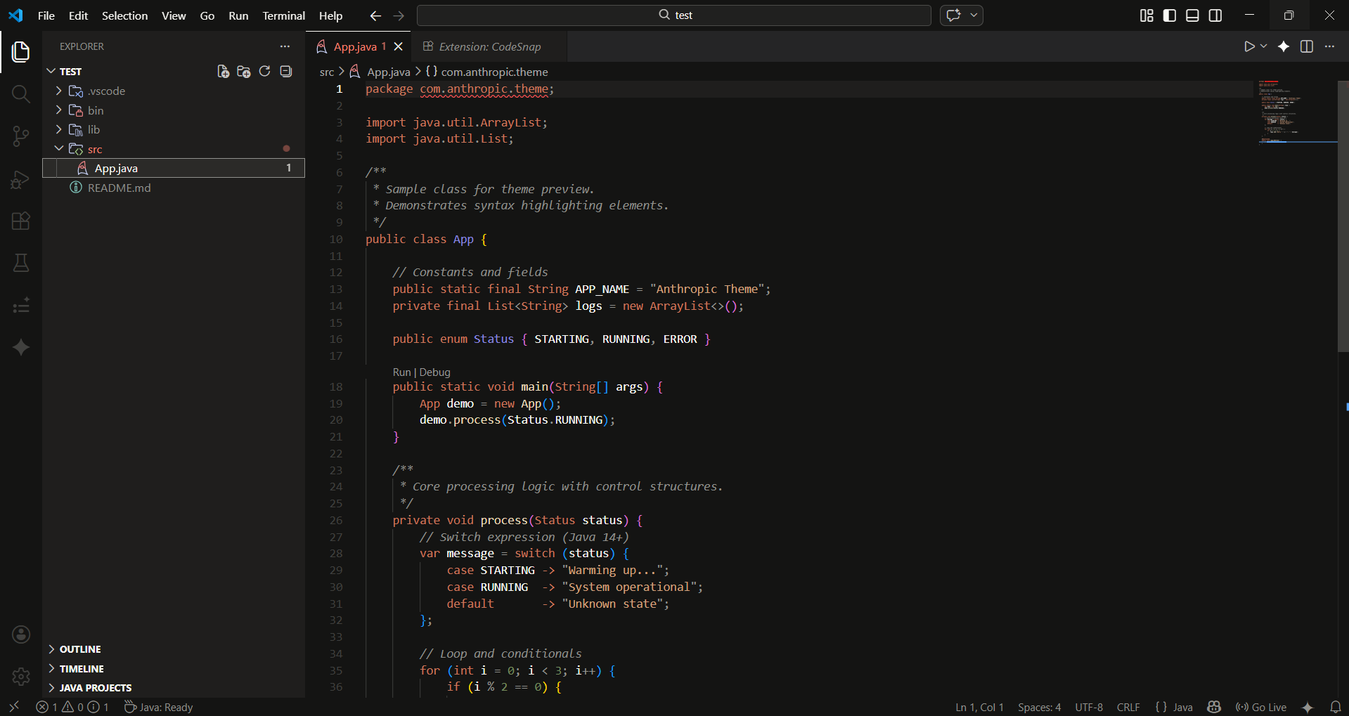Open the Extensions view
The image size is (1349, 716).
(21, 221)
